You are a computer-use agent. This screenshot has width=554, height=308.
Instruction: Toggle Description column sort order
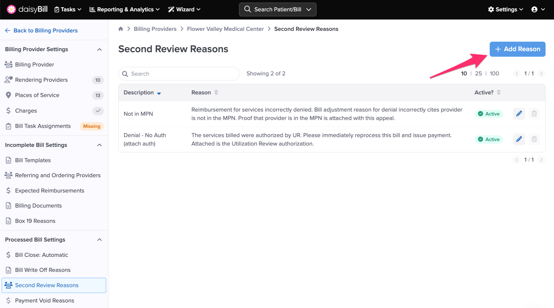click(x=159, y=93)
